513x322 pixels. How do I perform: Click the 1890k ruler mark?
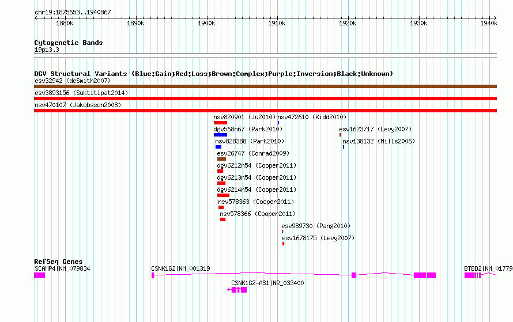coord(135,23)
